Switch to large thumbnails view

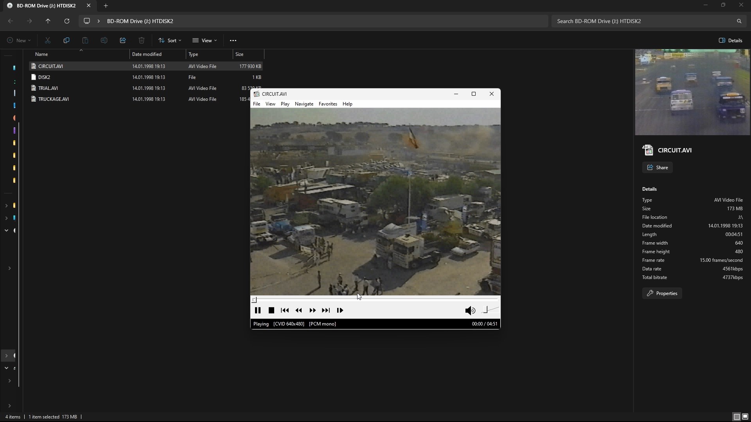click(x=745, y=417)
